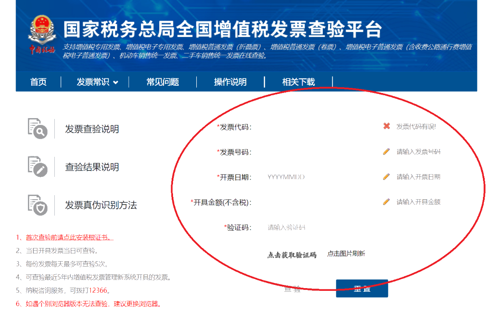
Task: Click the *开票日期: field label
Action: [x=234, y=177]
